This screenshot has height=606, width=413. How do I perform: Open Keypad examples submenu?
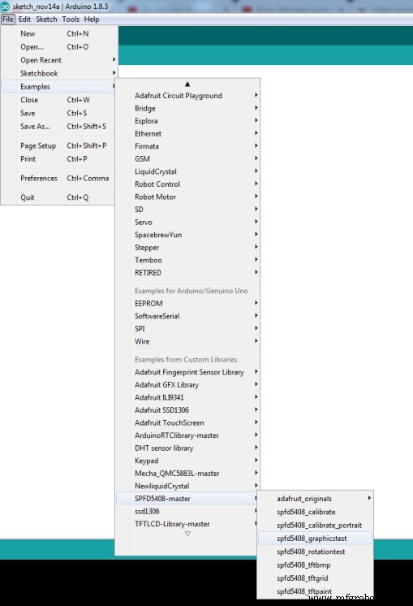(x=187, y=461)
